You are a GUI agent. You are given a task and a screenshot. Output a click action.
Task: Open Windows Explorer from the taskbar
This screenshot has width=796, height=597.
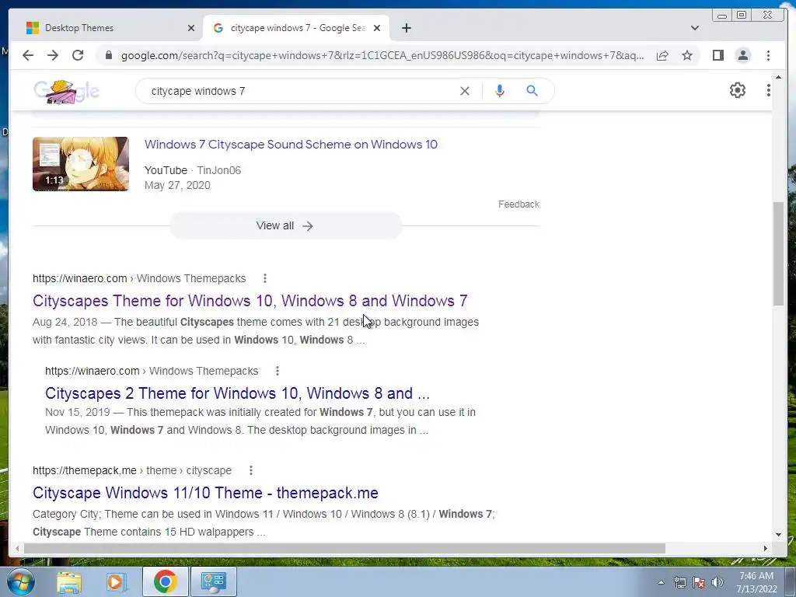click(69, 581)
